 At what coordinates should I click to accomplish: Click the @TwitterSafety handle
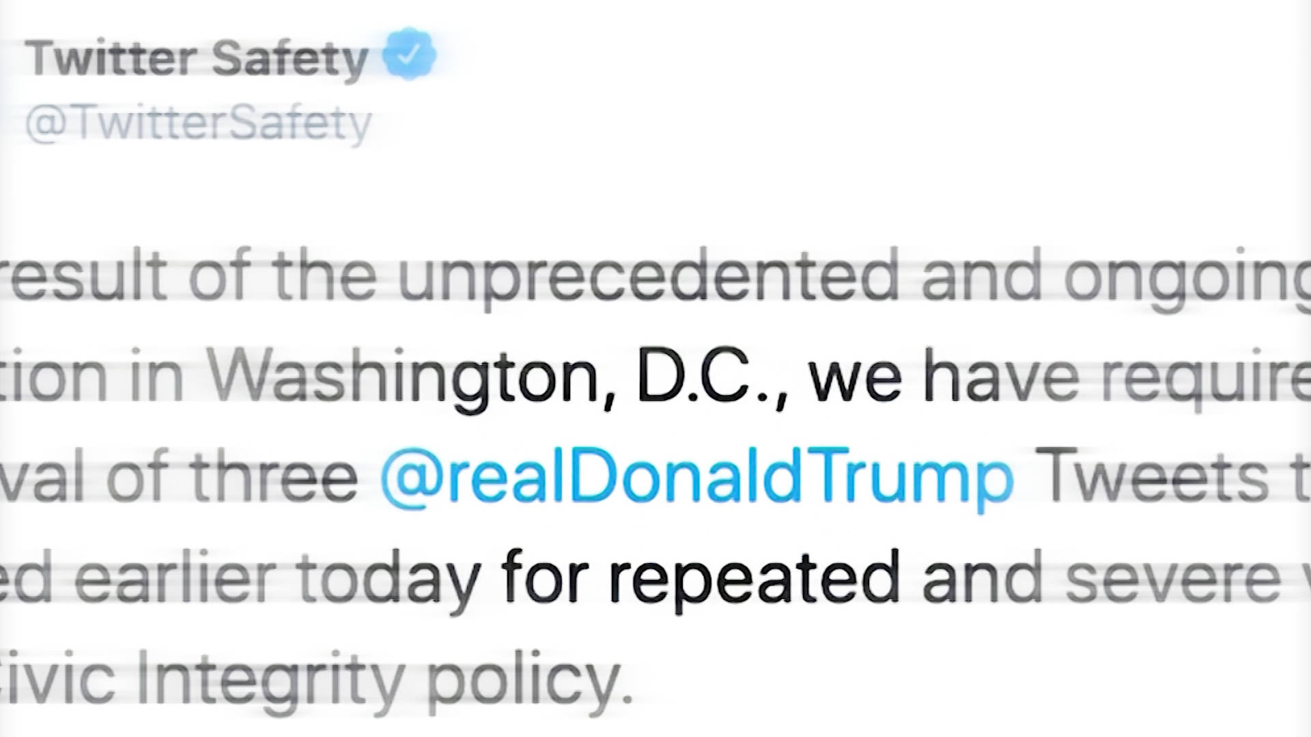click(198, 123)
